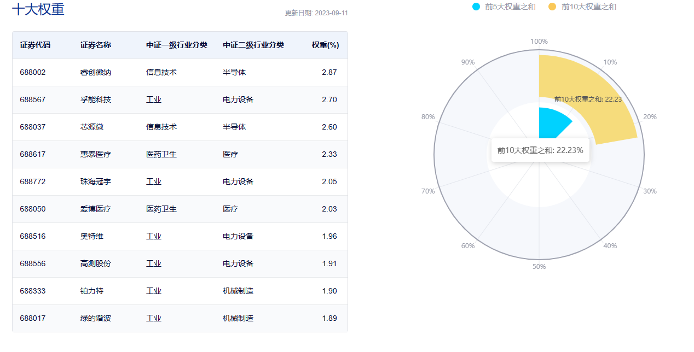Select the 惠泰医疗 security name
Viewport: 694px width, 352px height.
click(x=95, y=154)
